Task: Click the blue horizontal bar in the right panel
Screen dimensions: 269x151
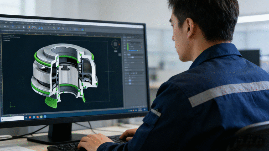Action: point(134,50)
